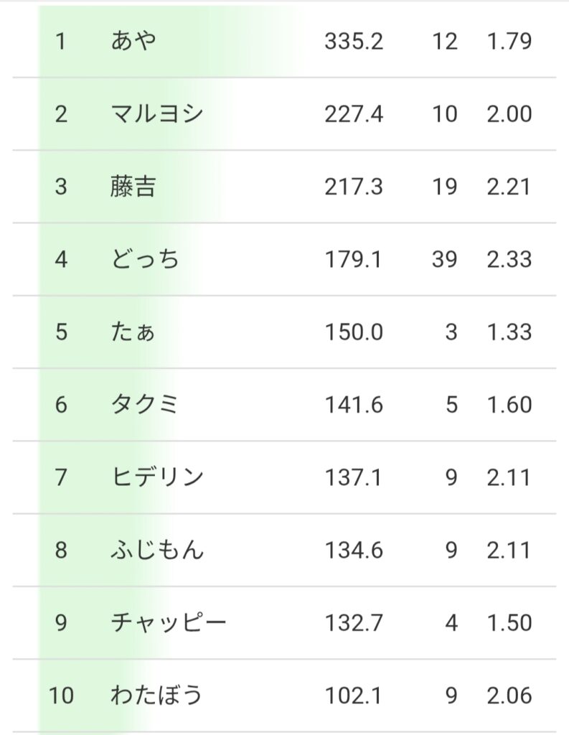
Task: Open the チャッピー player entry
Action: click(x=169, y=622)
